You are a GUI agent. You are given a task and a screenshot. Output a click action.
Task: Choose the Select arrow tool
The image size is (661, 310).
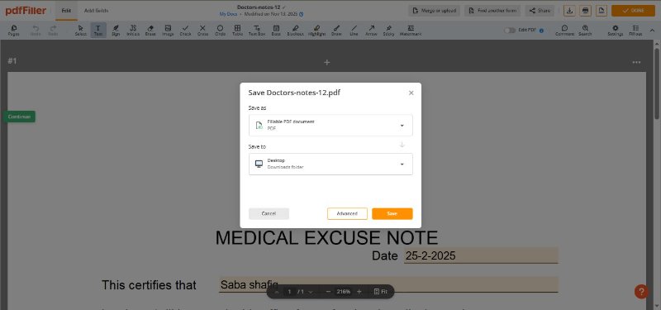pyautogui.click(x=80, y=30)
